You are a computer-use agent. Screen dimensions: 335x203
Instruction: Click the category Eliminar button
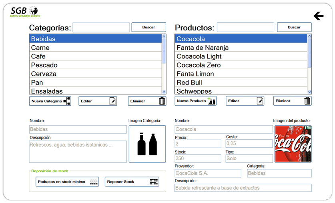tap(147, 101)
